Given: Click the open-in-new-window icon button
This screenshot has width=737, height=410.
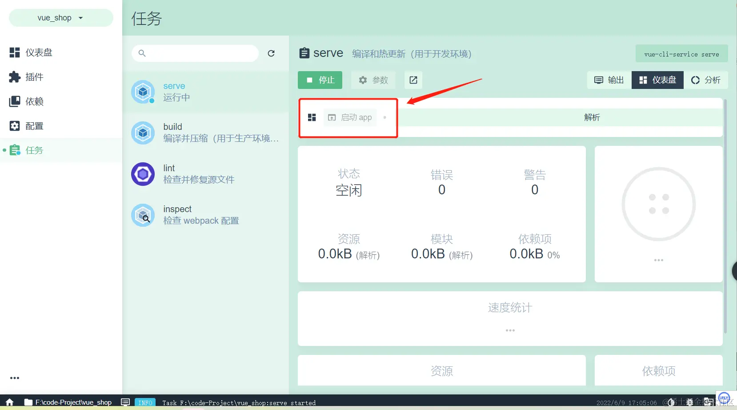Looking at the screenshot, I should [x=413, y=80].
